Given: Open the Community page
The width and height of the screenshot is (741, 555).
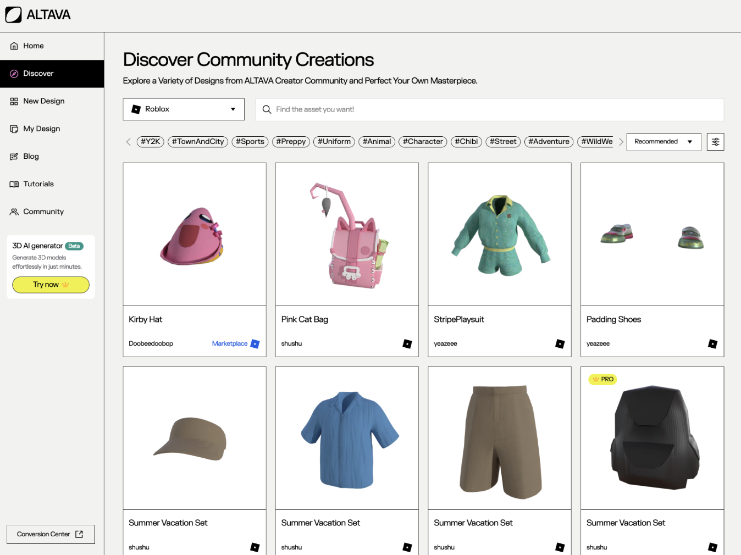Looking at the screenshot, I should click(x=52, y=212).
